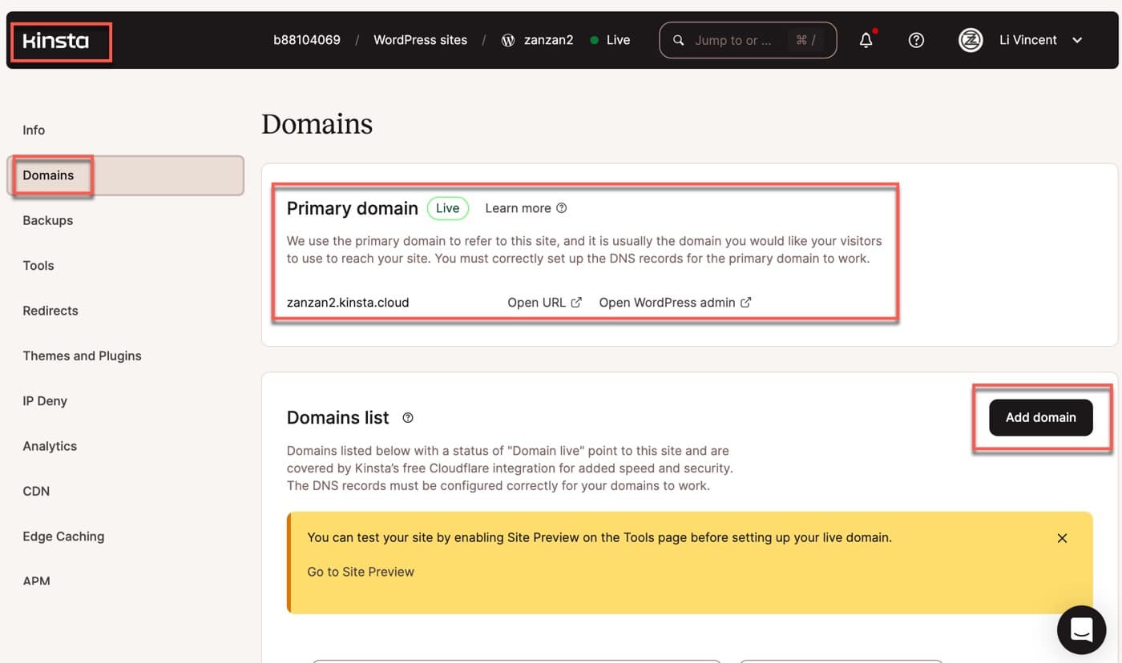Click the Primary domain heading
1122x663 pixels.
pyautogui.click(x=353, y=208)
